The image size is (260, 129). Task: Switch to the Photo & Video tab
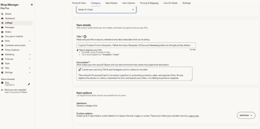tap(79, 3)
